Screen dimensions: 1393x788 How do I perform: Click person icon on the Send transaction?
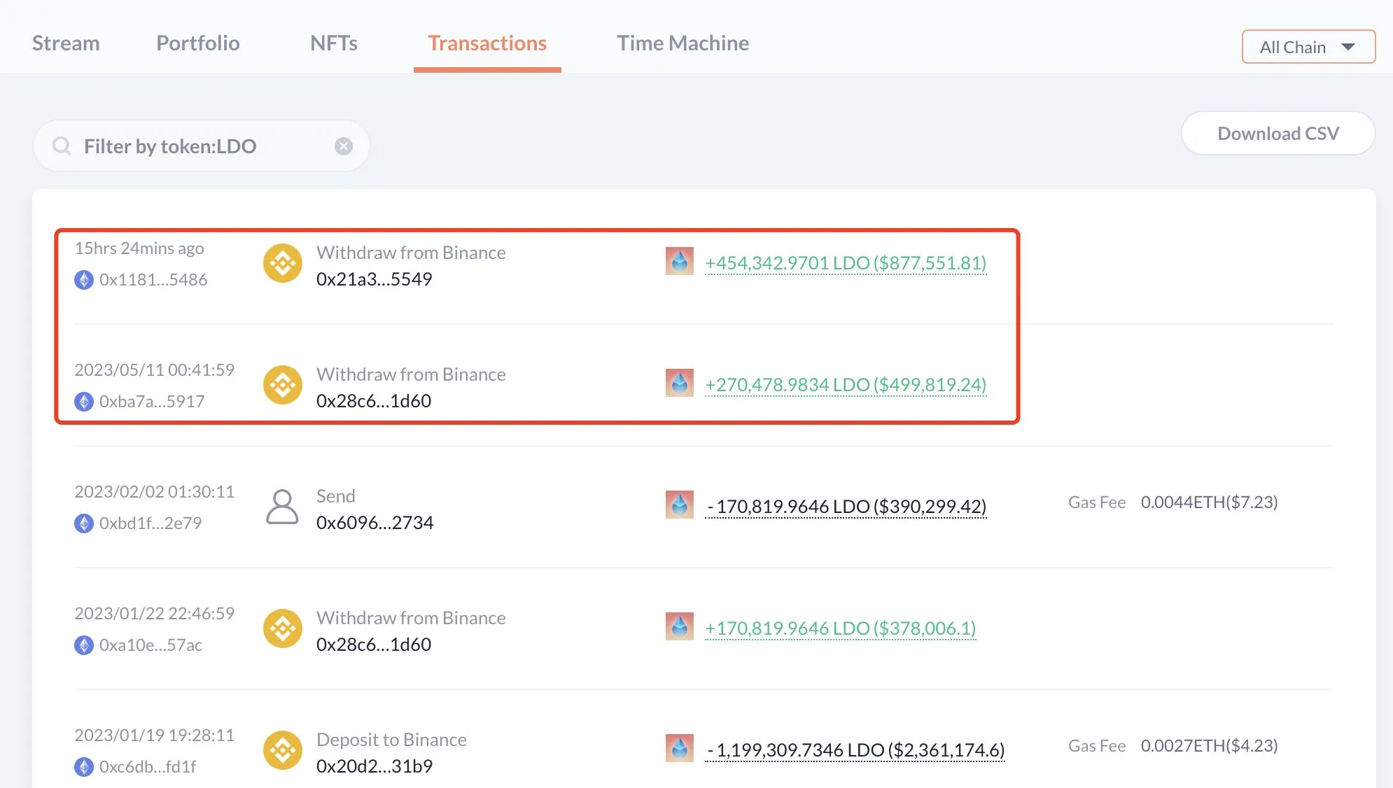coord(282,507)
